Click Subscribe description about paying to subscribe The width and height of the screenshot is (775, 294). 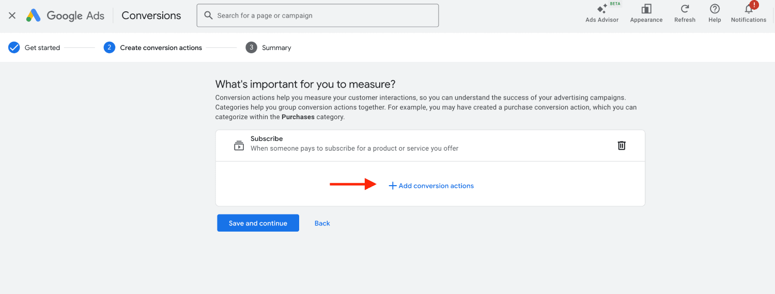tap(354, 149)
